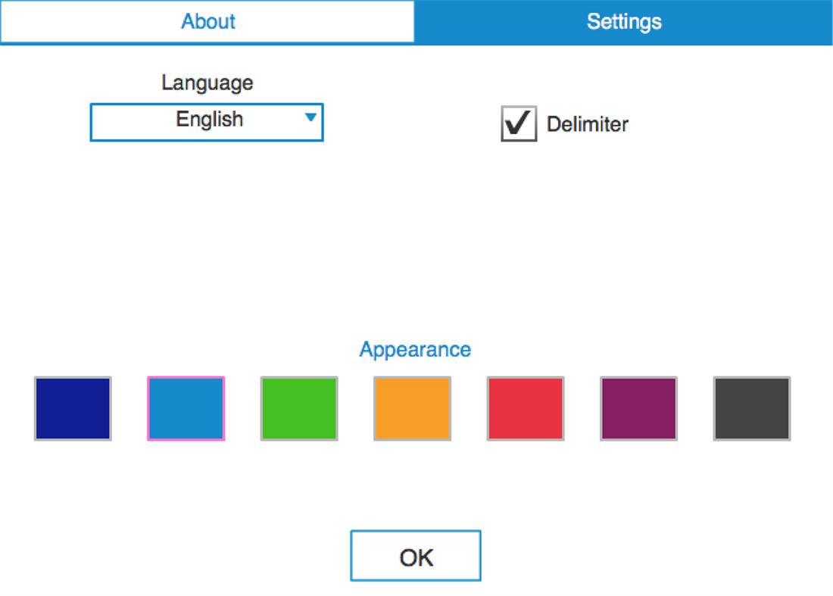Switch to the About tab
Screen dimensions: 833x596
[x=207, y=21]
